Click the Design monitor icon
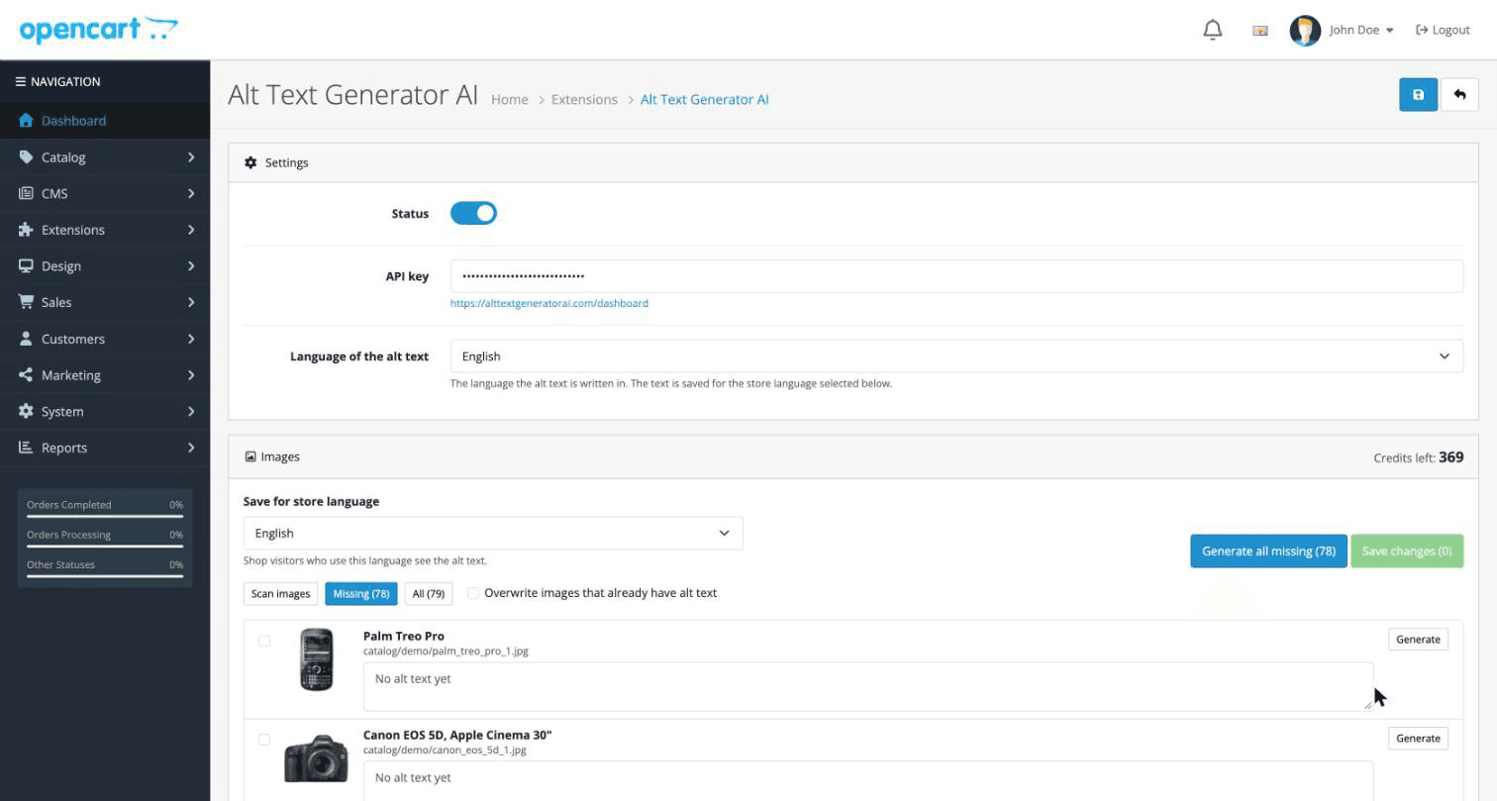This screenshot has width=1497, height=801. pos(26,265)
